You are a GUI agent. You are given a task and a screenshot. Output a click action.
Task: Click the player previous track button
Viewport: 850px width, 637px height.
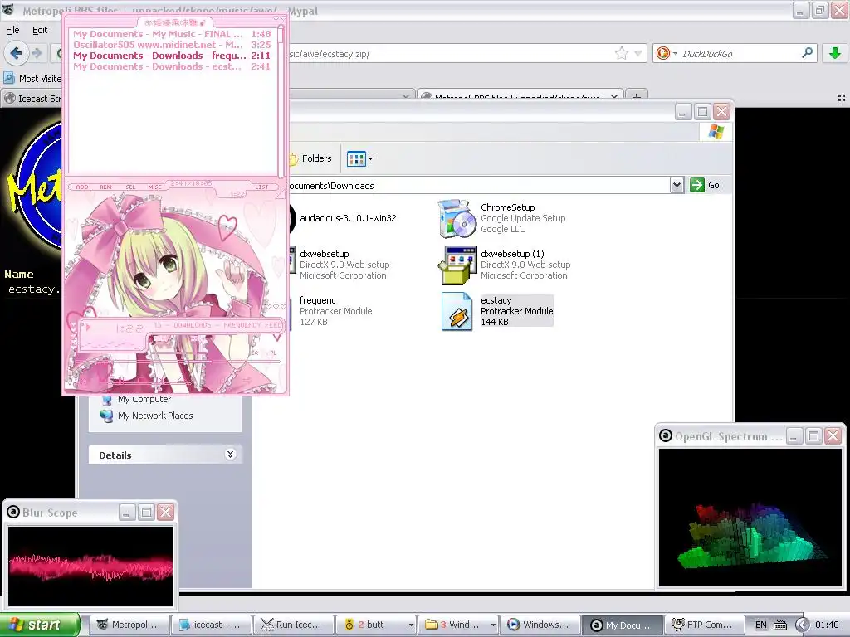[85, 381]
